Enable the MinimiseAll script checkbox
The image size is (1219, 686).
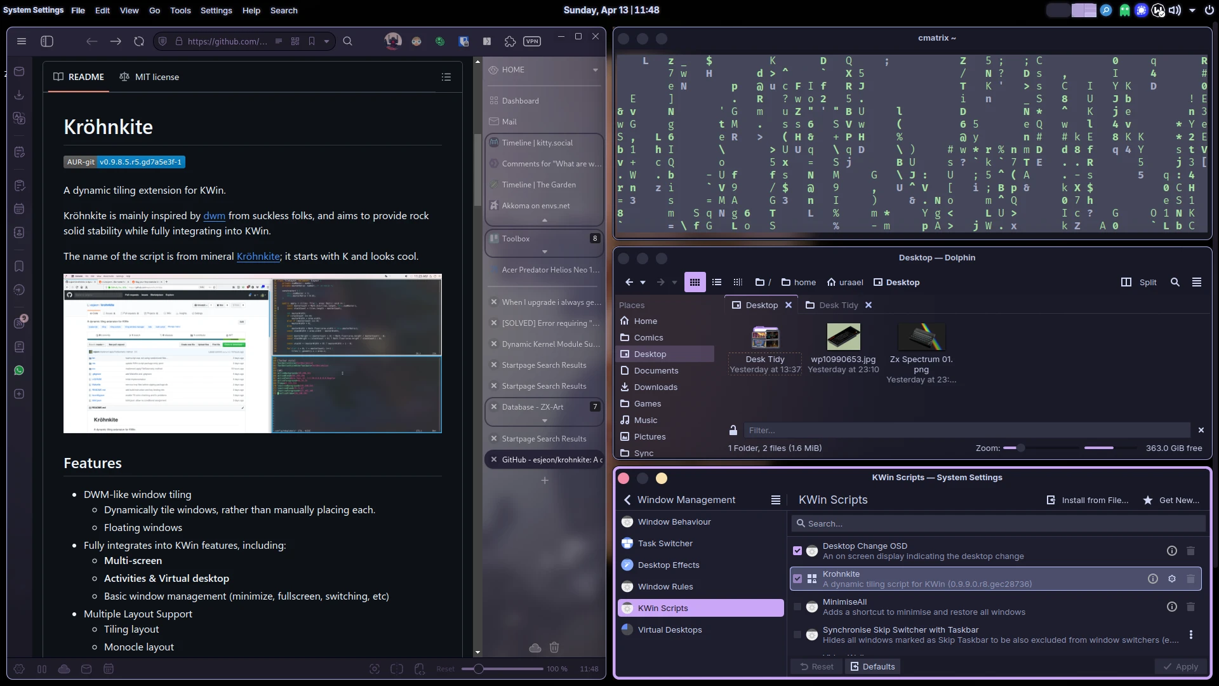click(x=797, y=607)
